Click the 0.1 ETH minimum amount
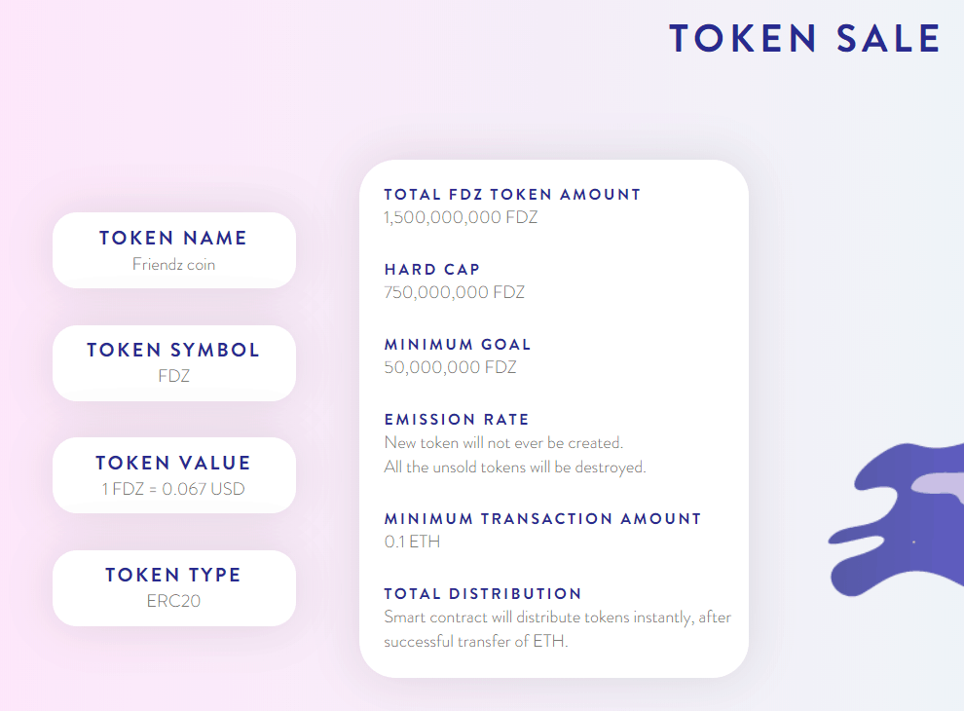964x711 pixels. [x=412, y=542]
